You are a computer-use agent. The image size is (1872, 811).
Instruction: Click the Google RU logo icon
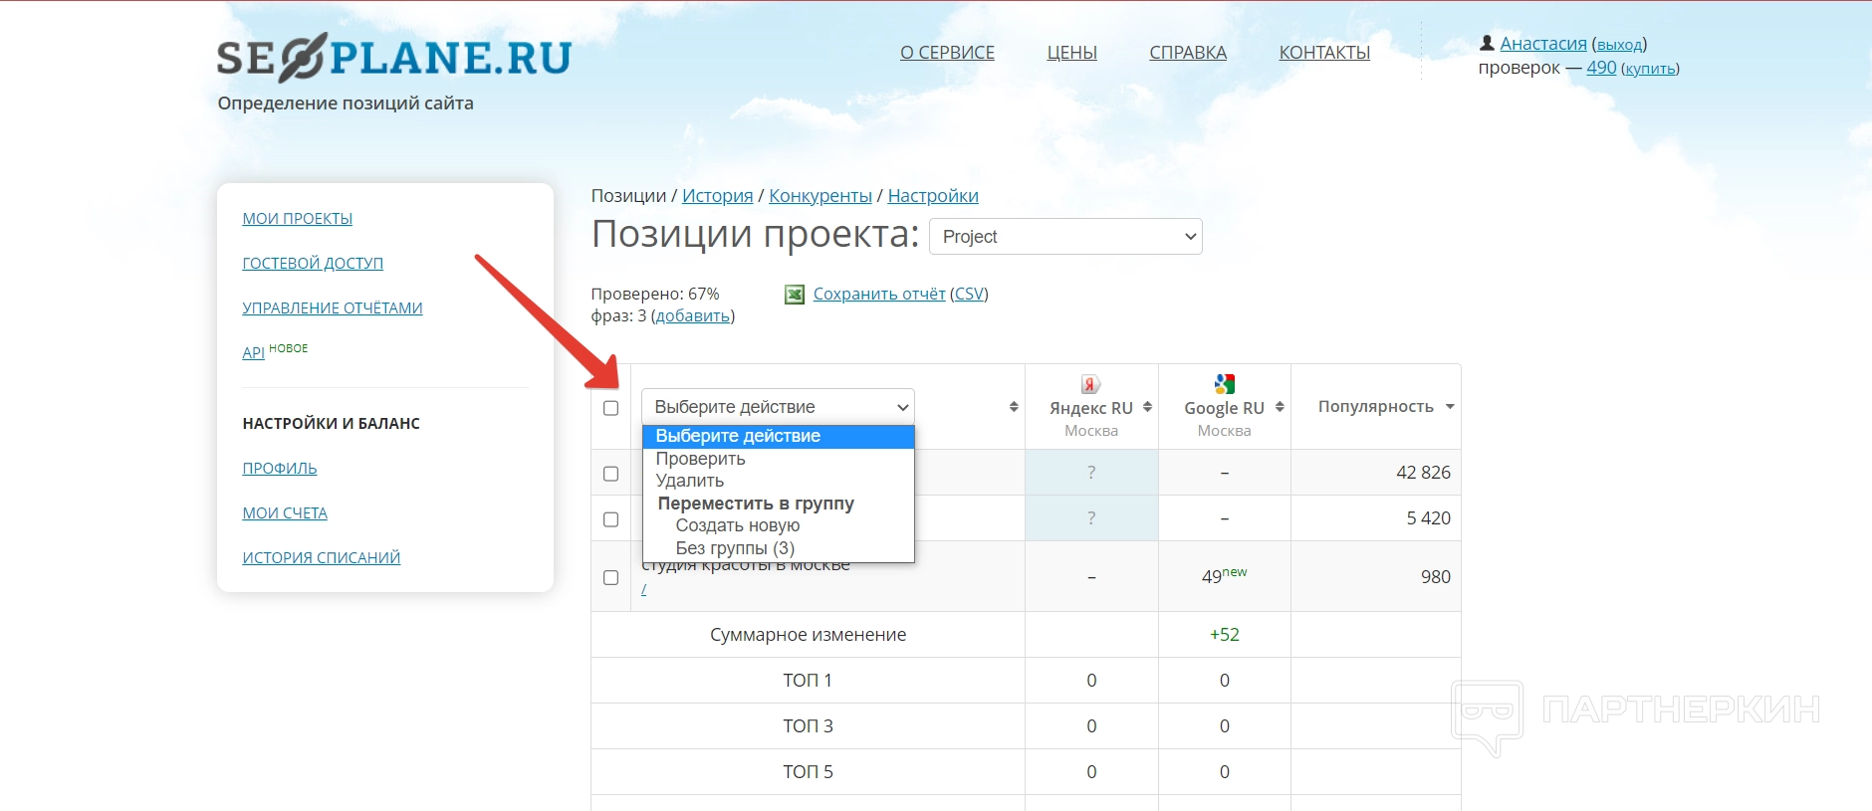[x=1224, y=383]
